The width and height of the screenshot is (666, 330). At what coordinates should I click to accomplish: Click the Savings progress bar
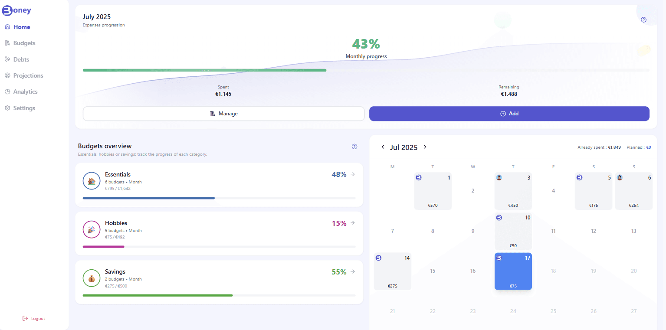219,295
